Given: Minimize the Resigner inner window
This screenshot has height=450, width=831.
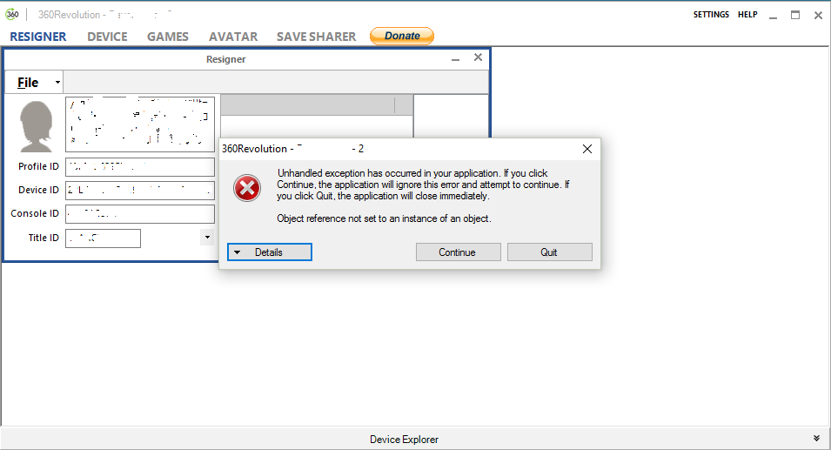Looking at the screenshot, I should tap(454, 58).
